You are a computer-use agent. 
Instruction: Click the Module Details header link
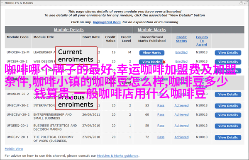coord(68,30)
